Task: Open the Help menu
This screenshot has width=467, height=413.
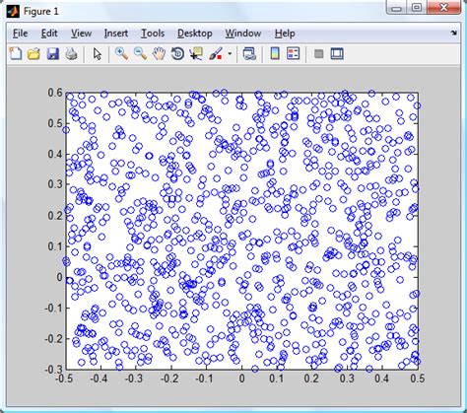Action: point(285,34)
